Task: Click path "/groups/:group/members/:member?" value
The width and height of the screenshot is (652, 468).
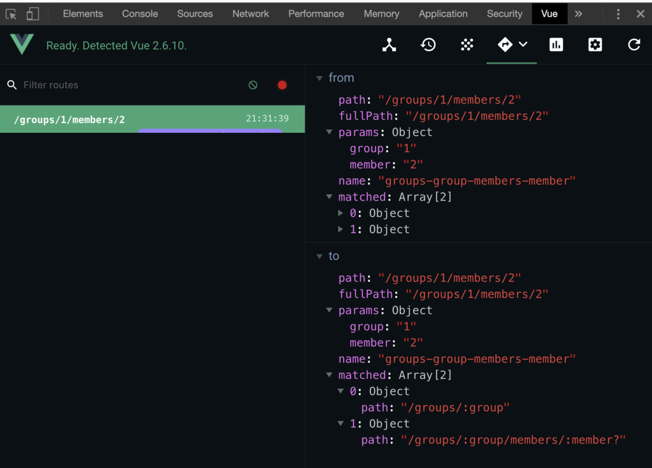Action: [x=513, y=440]
